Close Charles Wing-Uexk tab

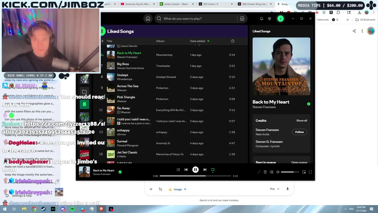271,4
